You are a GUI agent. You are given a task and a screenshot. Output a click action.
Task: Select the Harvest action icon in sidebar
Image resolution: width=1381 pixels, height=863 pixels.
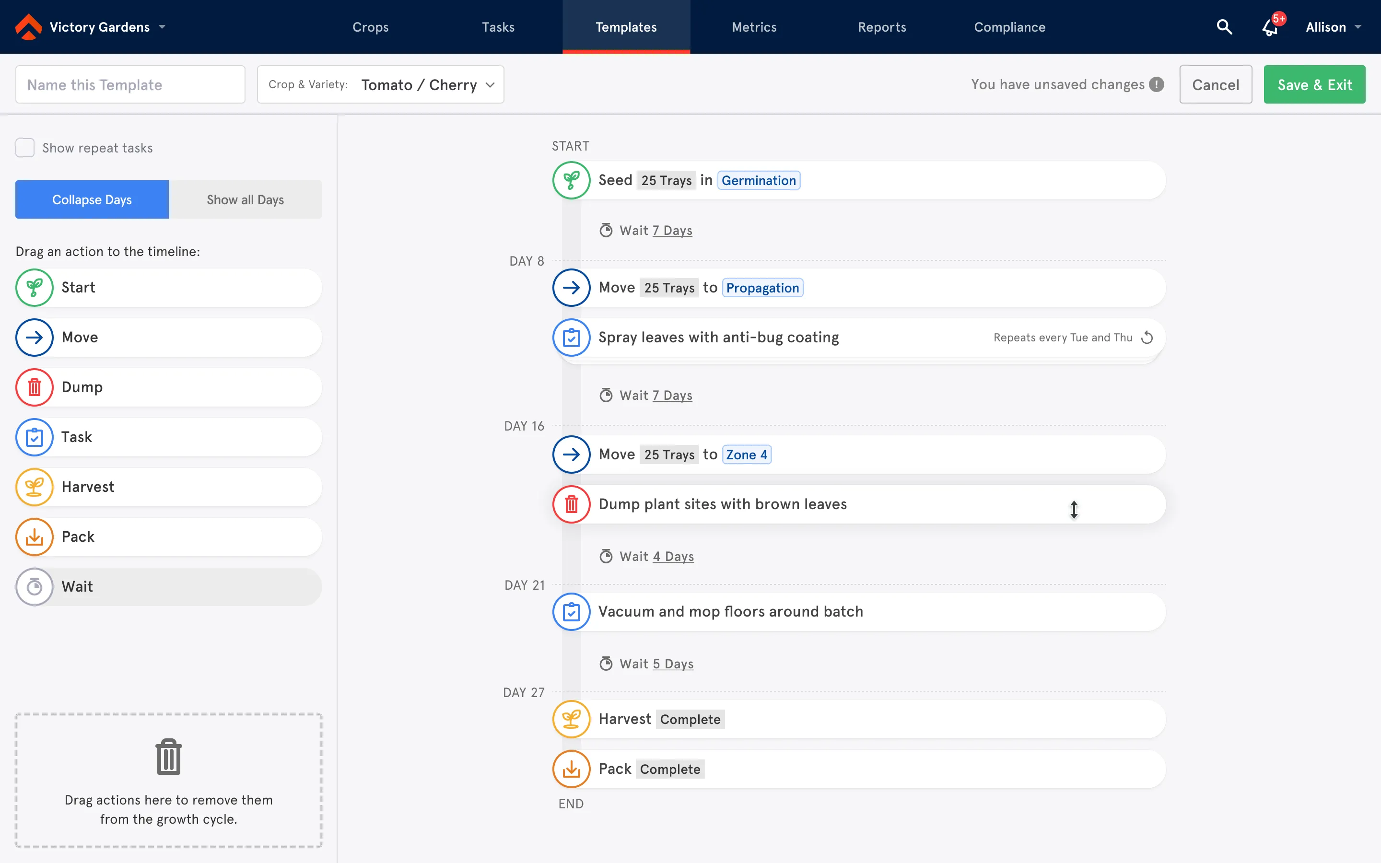(34, 487)
